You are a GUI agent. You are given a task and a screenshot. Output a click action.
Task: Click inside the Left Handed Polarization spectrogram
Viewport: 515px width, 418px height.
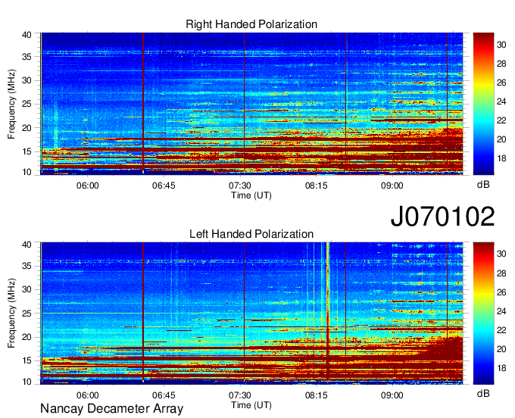pyautogui.click(x=251, y=313)
